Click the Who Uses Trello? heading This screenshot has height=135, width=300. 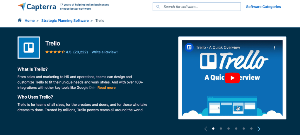(x=35, y=97)
